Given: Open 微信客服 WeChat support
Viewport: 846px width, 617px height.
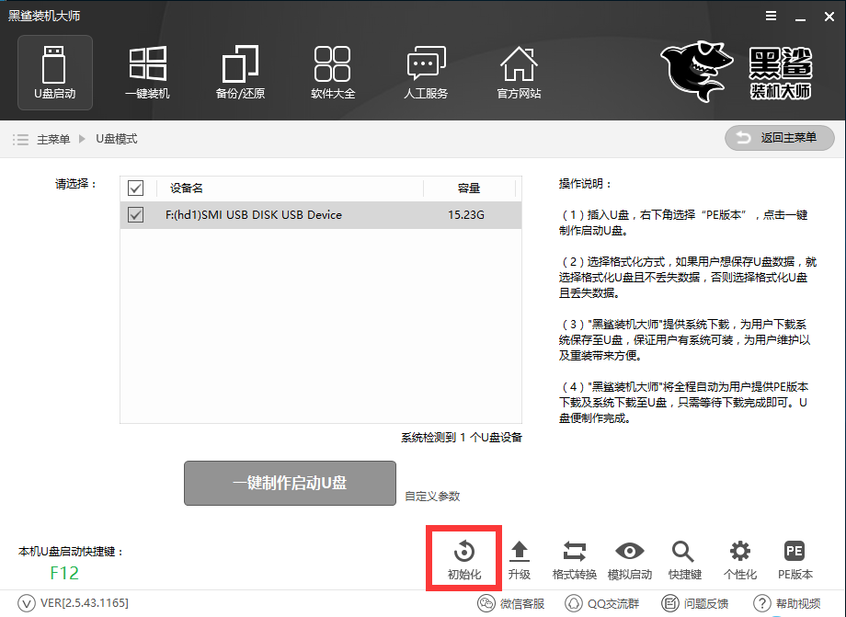Looking at the screenshot, I should pyautogui.click(x=511, y=603).
